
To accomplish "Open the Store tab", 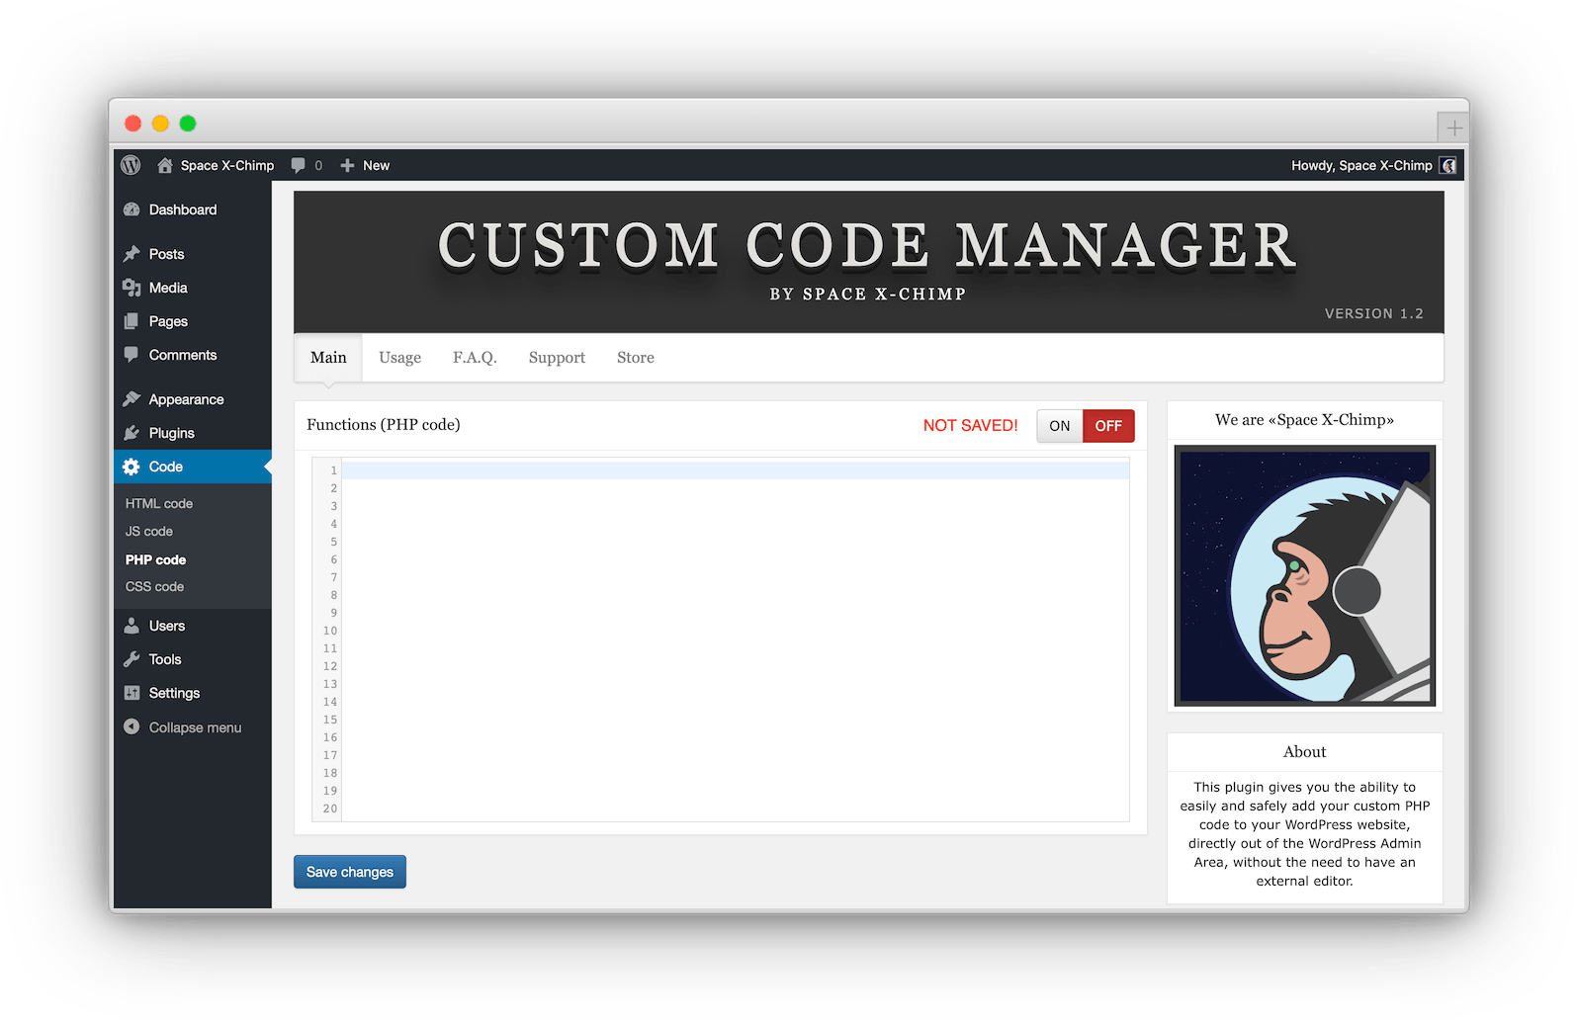I will [x=635, y=358].
